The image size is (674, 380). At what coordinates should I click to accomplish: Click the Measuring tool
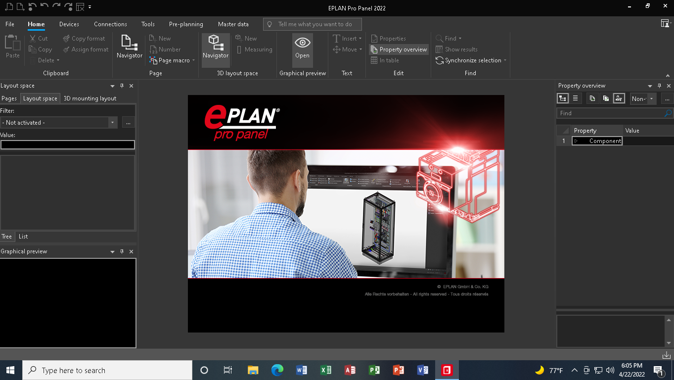[x=254, y=49]
